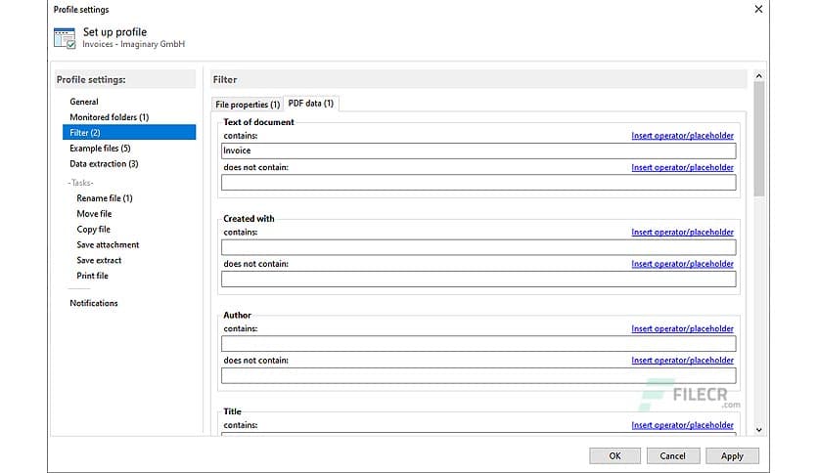Click Text of document does not contain field

click(478, 183)
